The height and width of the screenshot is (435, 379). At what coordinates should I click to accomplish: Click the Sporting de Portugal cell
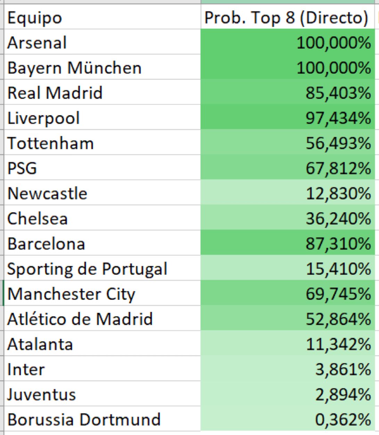coord(102,269)
